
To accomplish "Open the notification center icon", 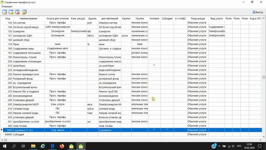I will pyautogui.click(x=259, y=146).
